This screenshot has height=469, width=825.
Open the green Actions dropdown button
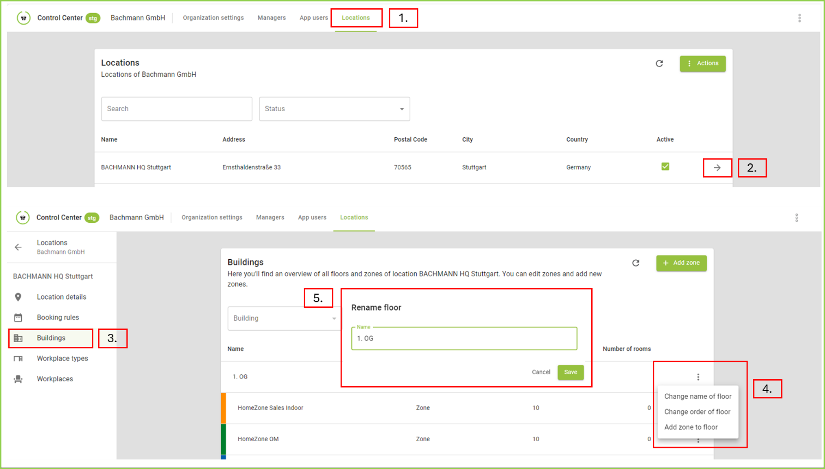click(702, 64)
